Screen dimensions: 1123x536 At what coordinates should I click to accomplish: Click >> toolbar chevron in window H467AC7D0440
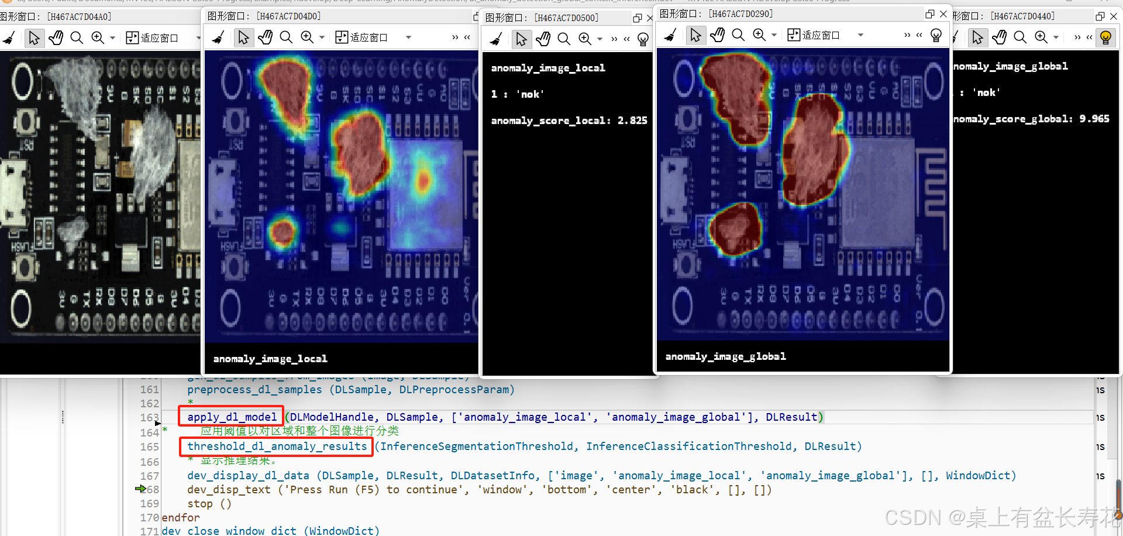coord(1077,37)
